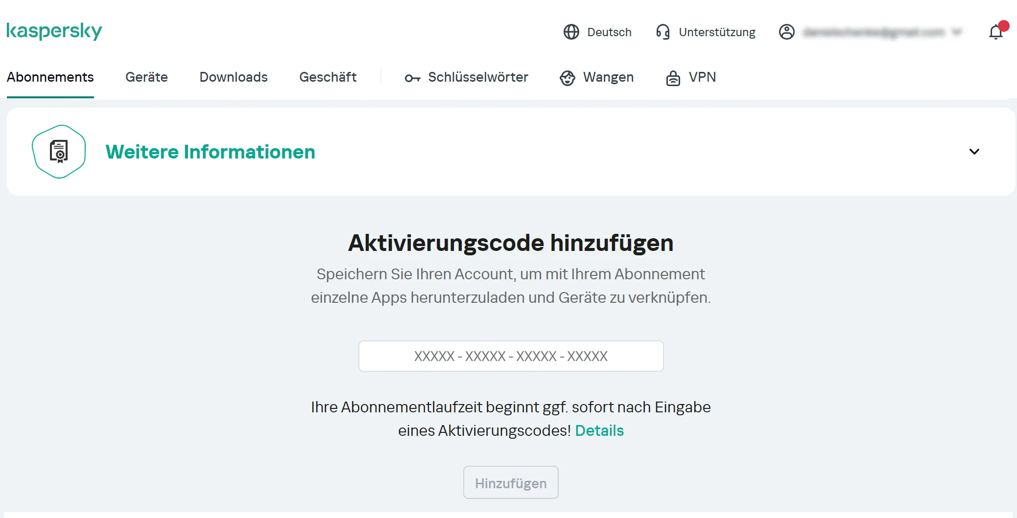Open the Geräte tab
Image resolution: width=1017 pixels, height=518 pixels.
[x=146, y=77]
